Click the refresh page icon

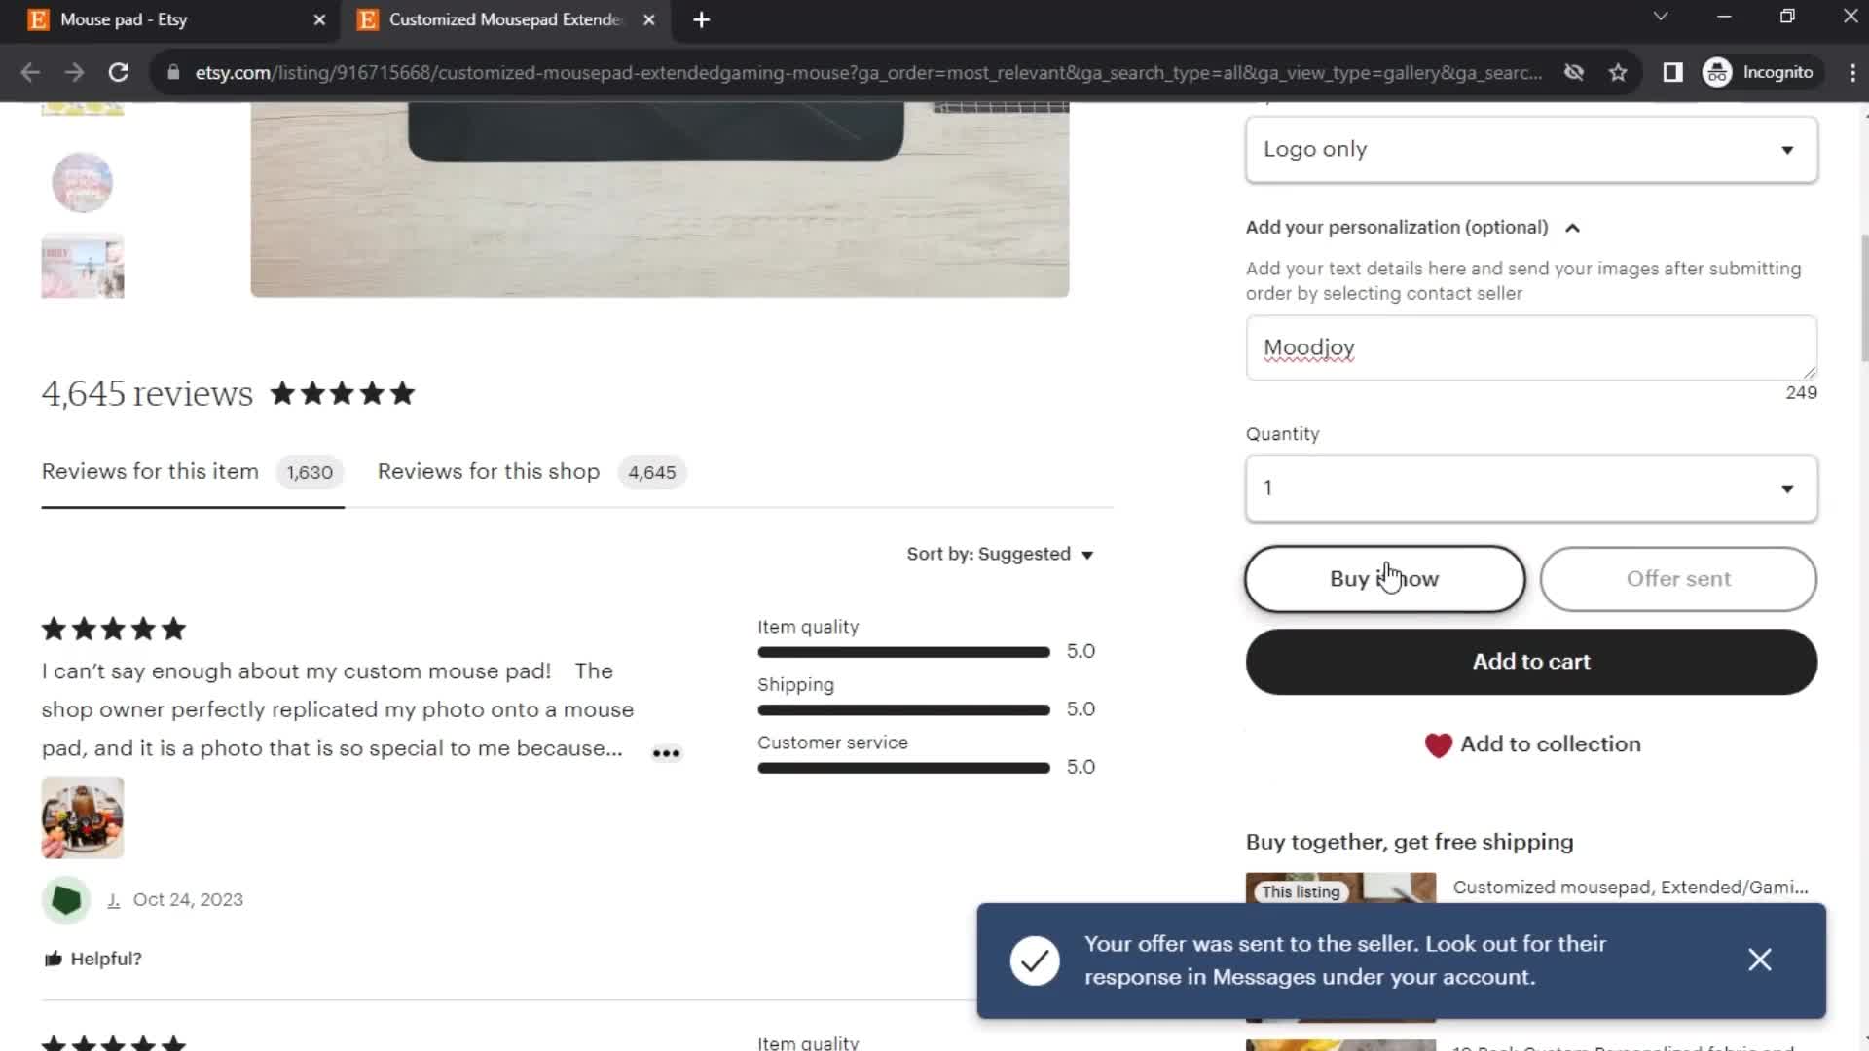(117, 72)
